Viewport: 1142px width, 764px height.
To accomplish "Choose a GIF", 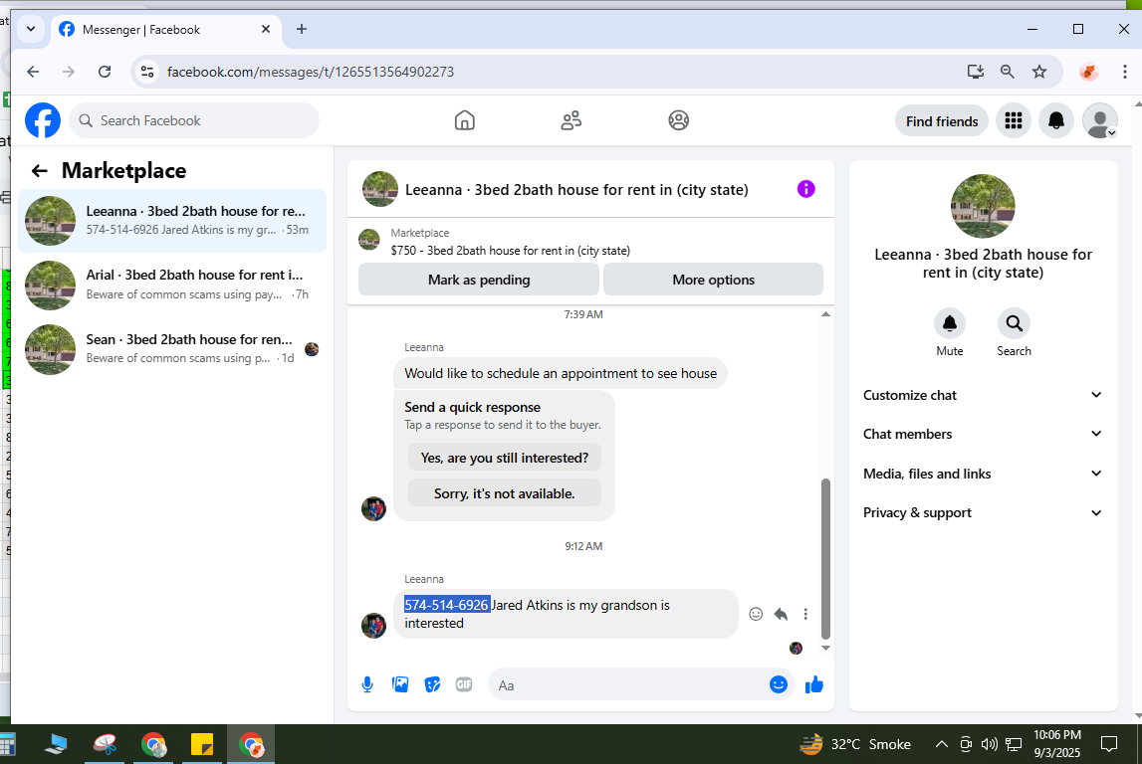I will 464,684.
